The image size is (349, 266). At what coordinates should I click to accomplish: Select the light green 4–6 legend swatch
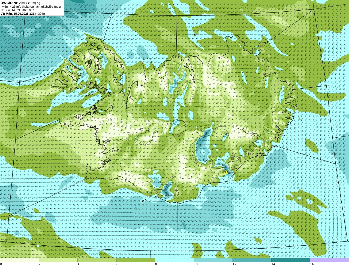97,260
